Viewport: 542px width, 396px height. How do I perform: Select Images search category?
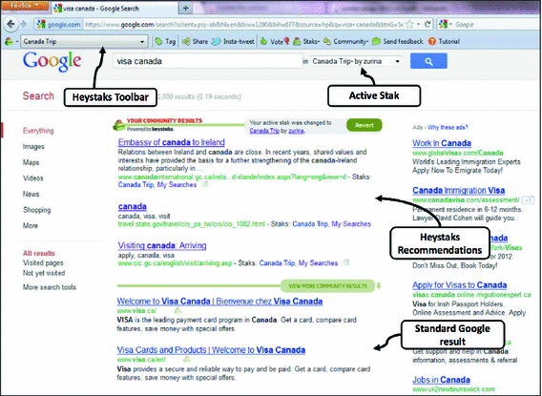(x=33, y=147)
